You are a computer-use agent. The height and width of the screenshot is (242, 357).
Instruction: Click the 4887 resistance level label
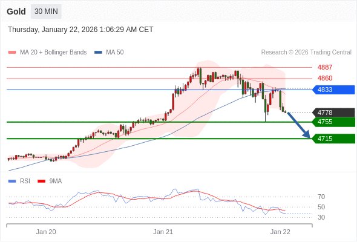click(325, 67)
